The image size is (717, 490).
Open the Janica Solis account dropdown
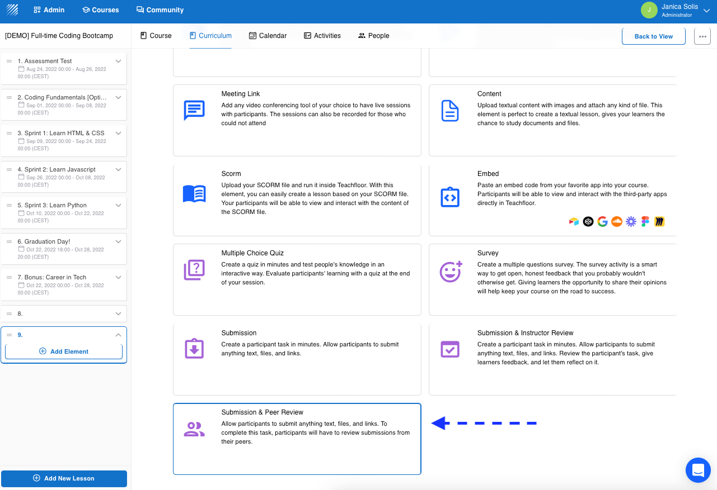pyautogui.click(x=706, y=9)
